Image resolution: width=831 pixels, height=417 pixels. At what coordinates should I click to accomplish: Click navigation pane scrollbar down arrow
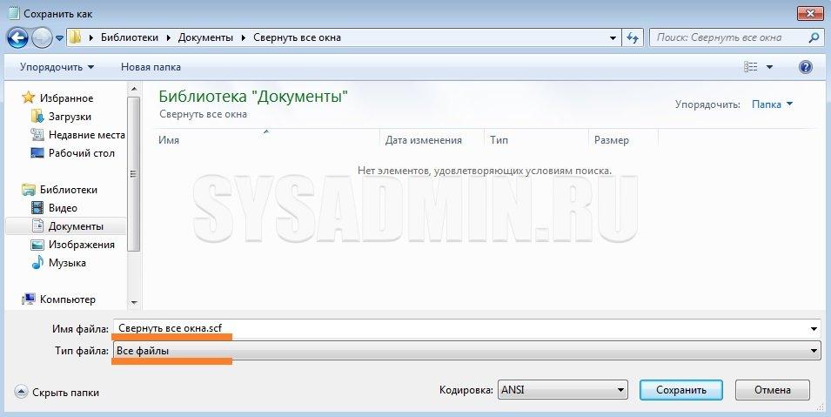click(133, 302)
